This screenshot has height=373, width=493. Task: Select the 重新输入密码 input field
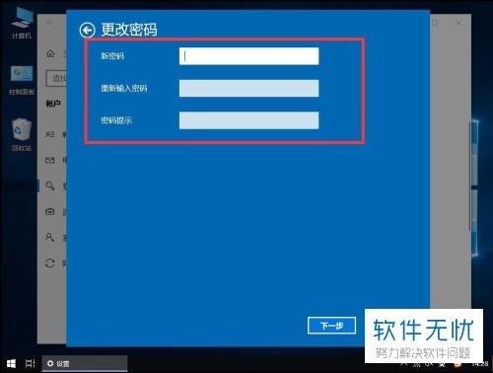248,88
